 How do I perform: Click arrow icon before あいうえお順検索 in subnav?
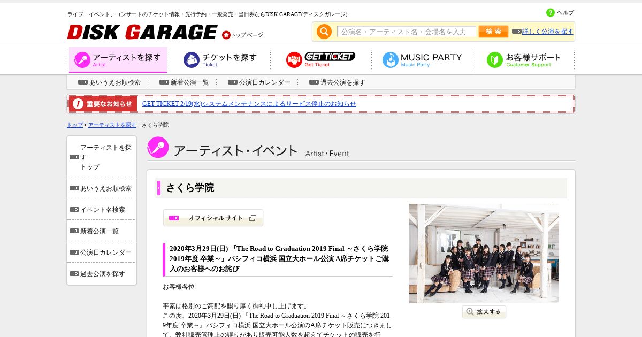click(83, 82)
